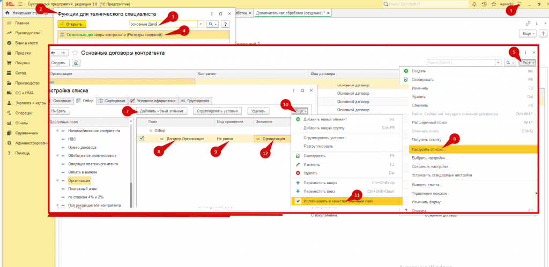549x267 pixels.
Task: Open Руководителю sidebar section
Action: (x=28, y=33)
